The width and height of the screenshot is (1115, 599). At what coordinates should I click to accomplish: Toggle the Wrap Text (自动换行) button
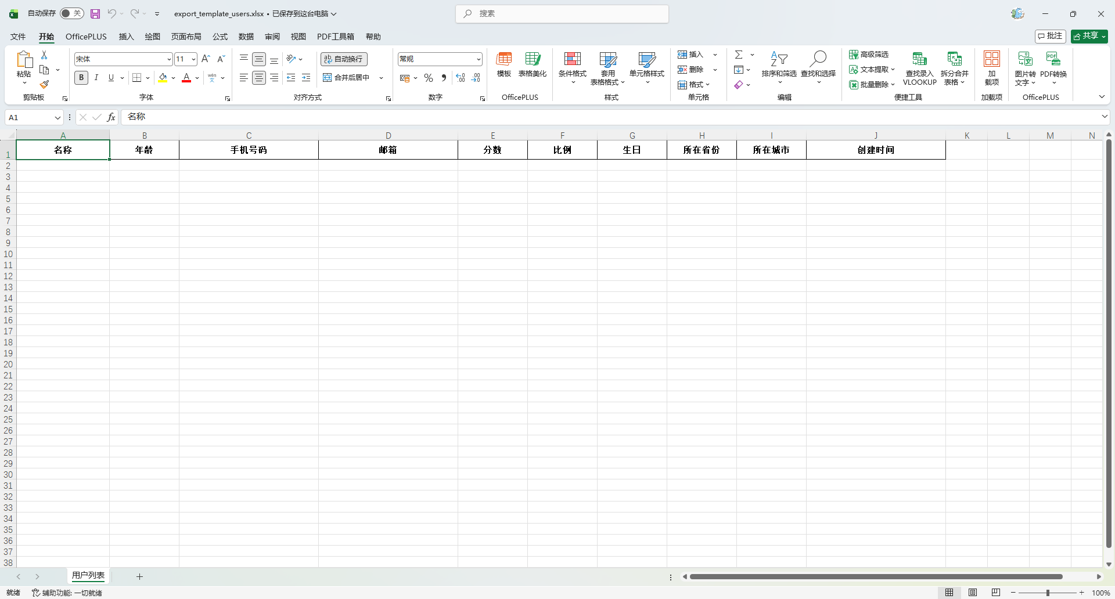344,59
